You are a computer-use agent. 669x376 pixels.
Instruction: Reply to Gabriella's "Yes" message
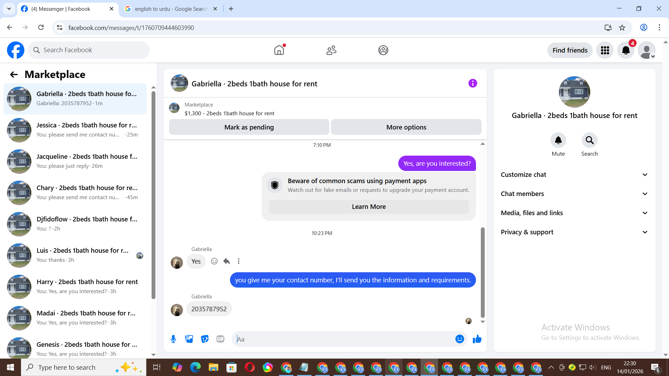226,261
